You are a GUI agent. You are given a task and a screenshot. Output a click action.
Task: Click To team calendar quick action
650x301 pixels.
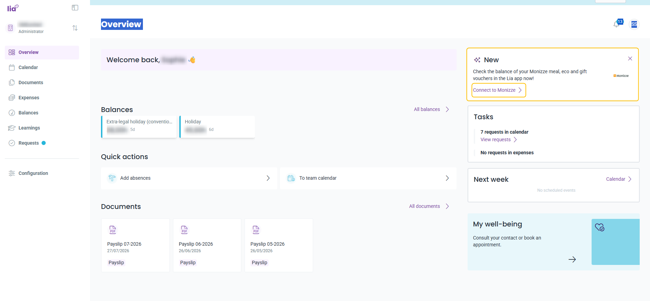click(x=368, y=178)
